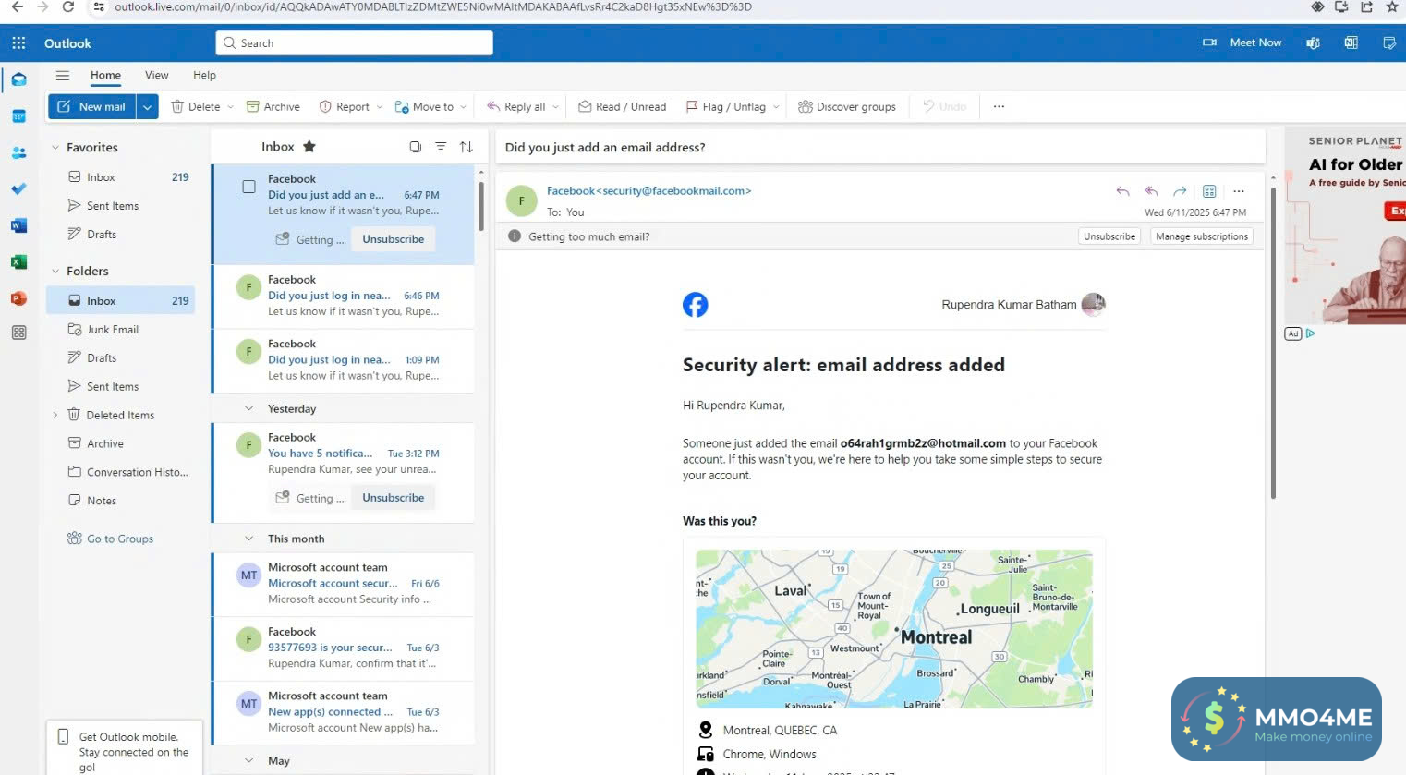Launch PowerPoint from the left app rail
The image size is (1406, 775).
[x=18, y=298]
